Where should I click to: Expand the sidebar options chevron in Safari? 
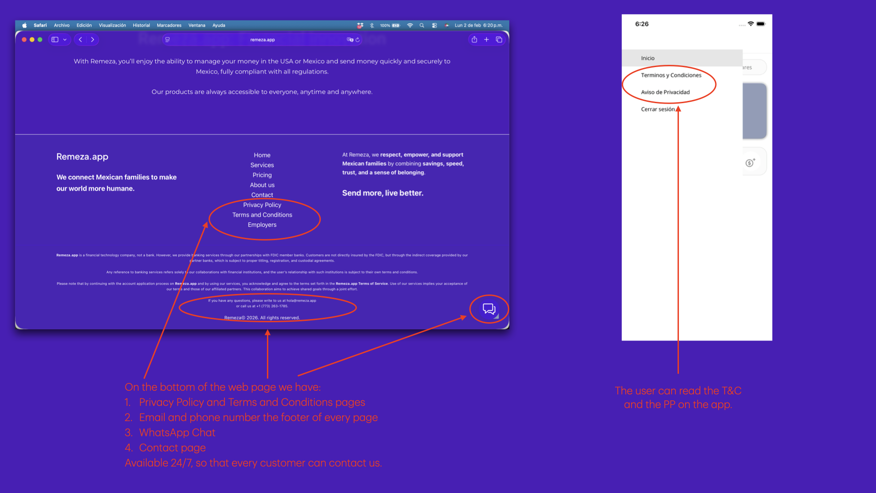65,40
